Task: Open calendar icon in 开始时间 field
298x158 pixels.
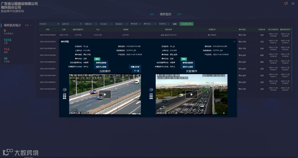Action: point(58,24)
